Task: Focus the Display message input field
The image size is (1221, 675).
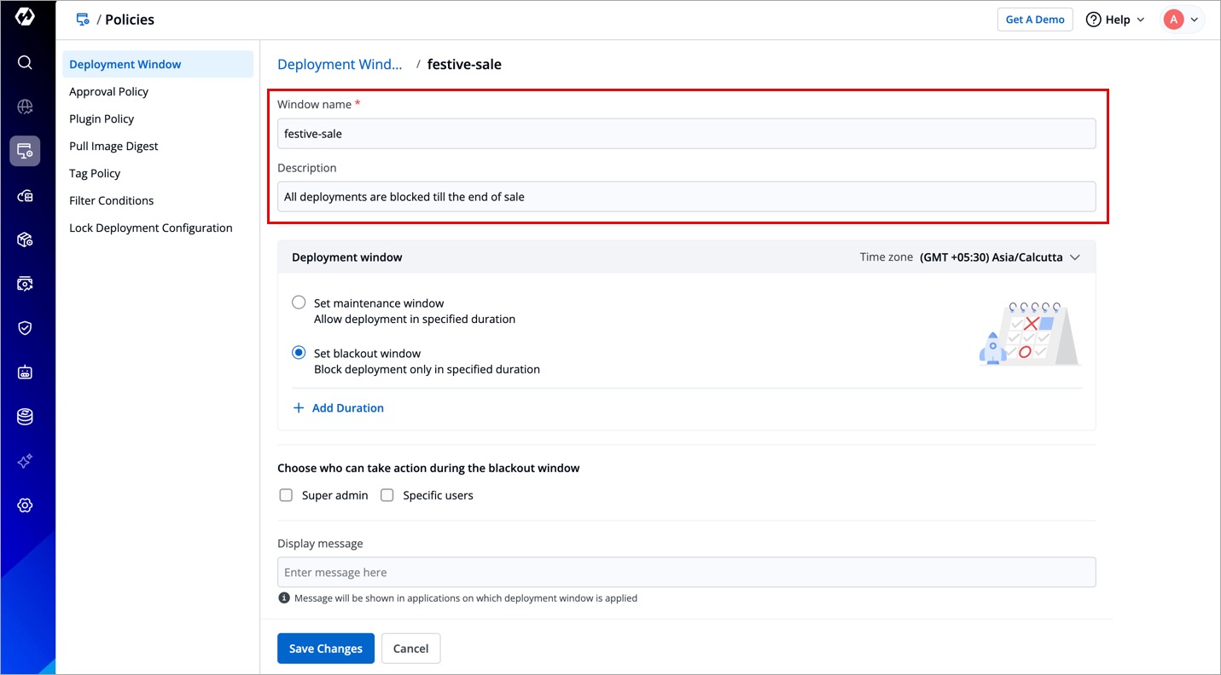Action: [686, 573]
